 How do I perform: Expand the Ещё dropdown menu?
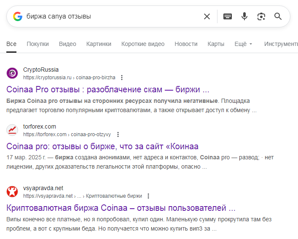243,44
